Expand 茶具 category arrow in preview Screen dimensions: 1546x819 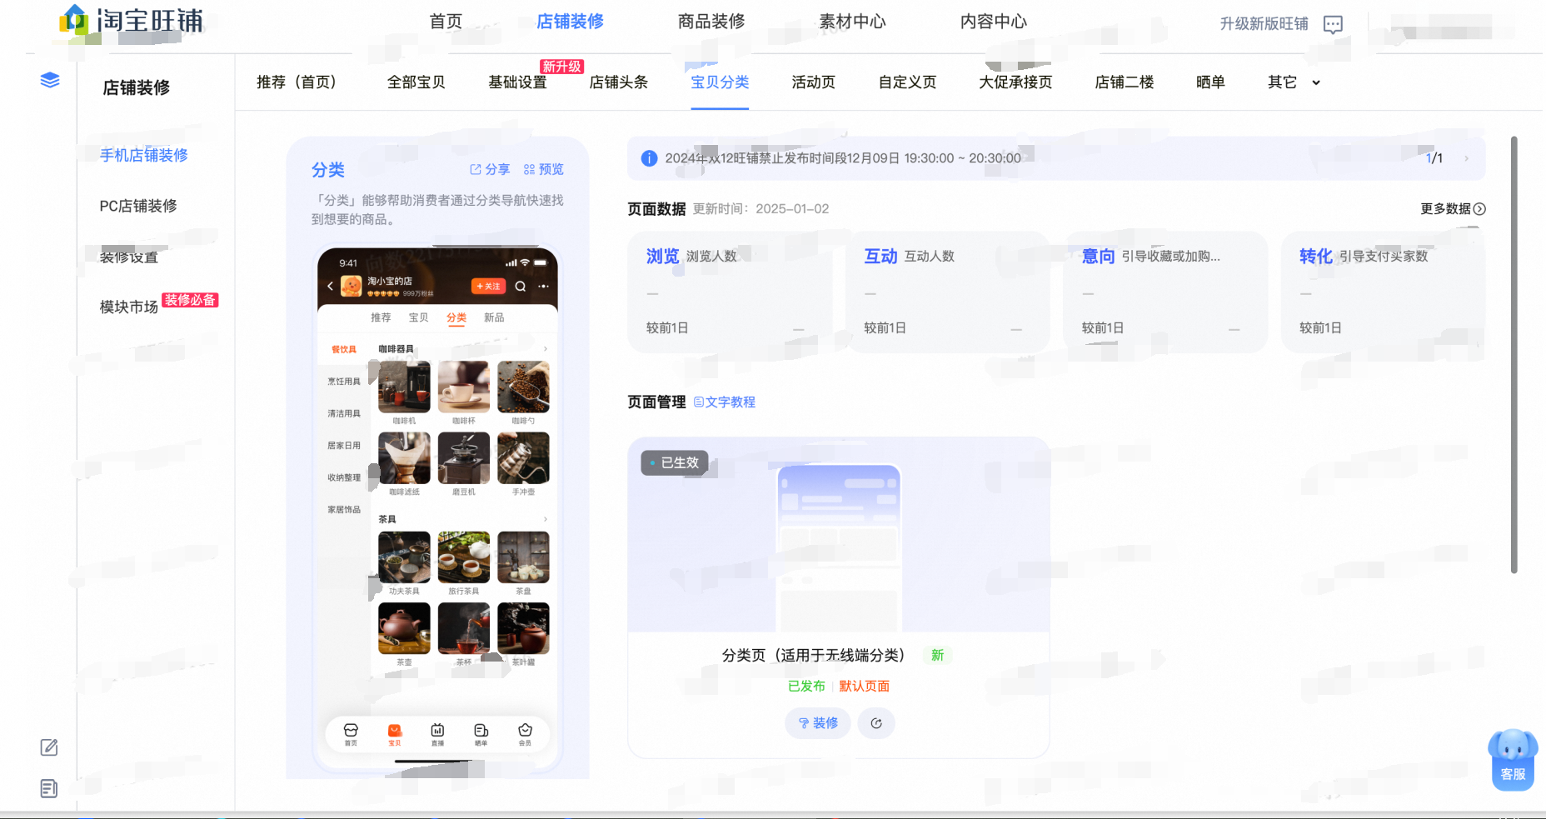click(x=546, y=519)
